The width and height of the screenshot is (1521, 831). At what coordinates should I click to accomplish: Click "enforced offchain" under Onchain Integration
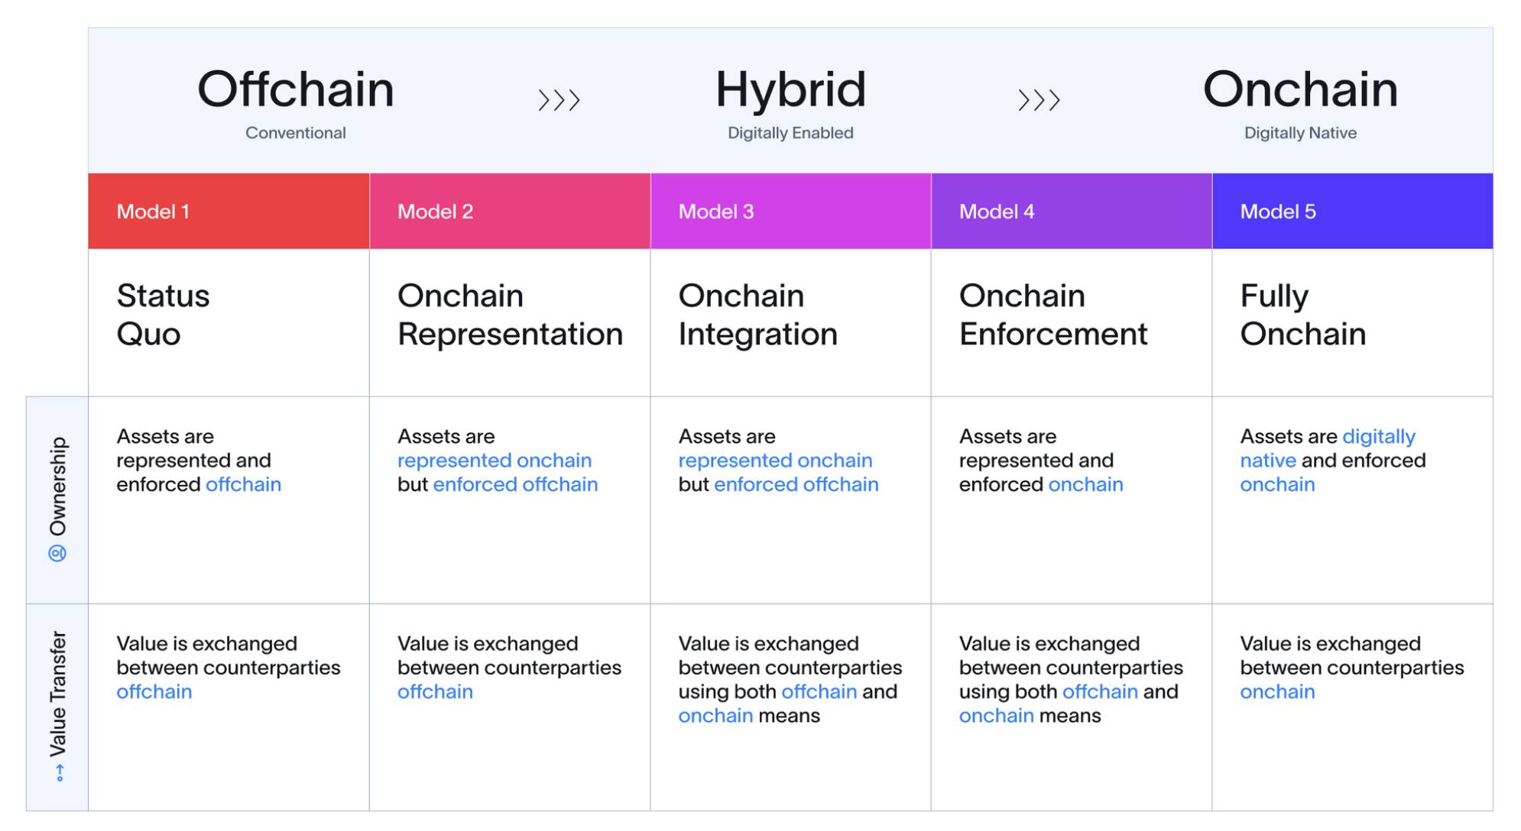click(x=796, y=484)
